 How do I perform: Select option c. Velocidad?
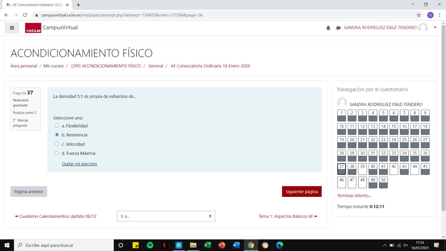click(57, 144)
